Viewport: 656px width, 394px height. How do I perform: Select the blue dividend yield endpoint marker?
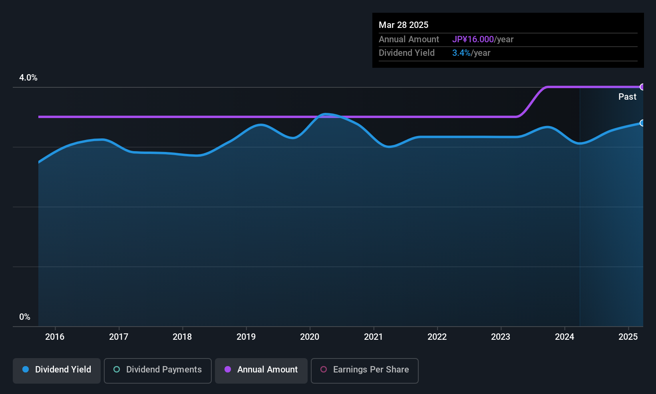pyautogui.click(x=642, y=123)
